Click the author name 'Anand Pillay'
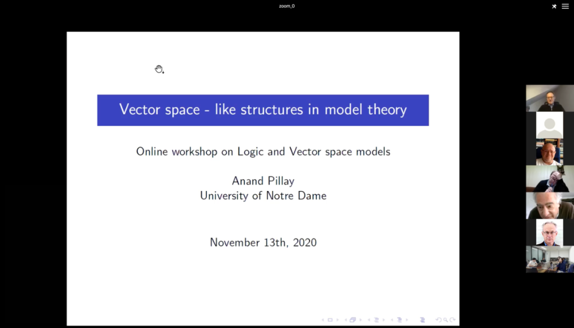 pos(263,181)
